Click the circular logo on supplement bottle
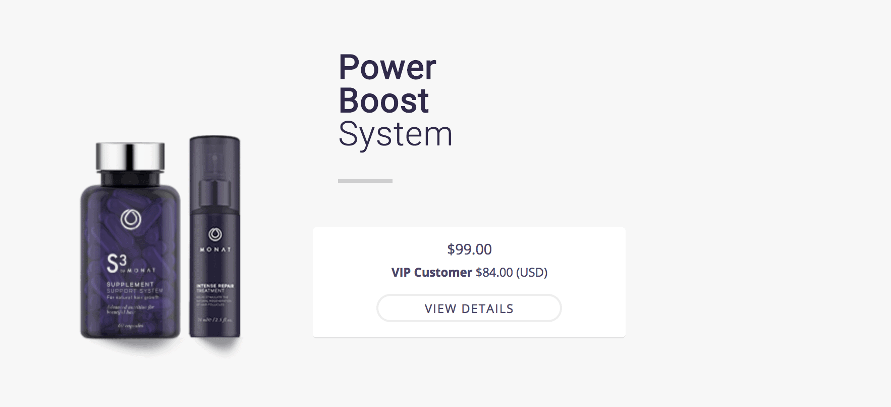The width and height of the screenshot is (891, 407). click(x=131, y=219)
